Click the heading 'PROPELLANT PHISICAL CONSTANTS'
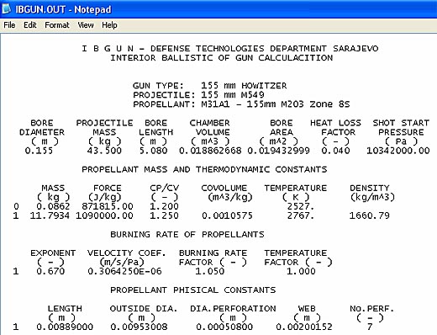This screenshot has width=437, height=335. point(193,290)
